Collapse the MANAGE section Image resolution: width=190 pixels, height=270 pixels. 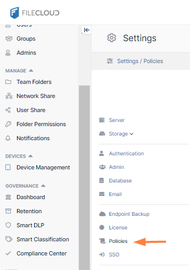(31, 70)
